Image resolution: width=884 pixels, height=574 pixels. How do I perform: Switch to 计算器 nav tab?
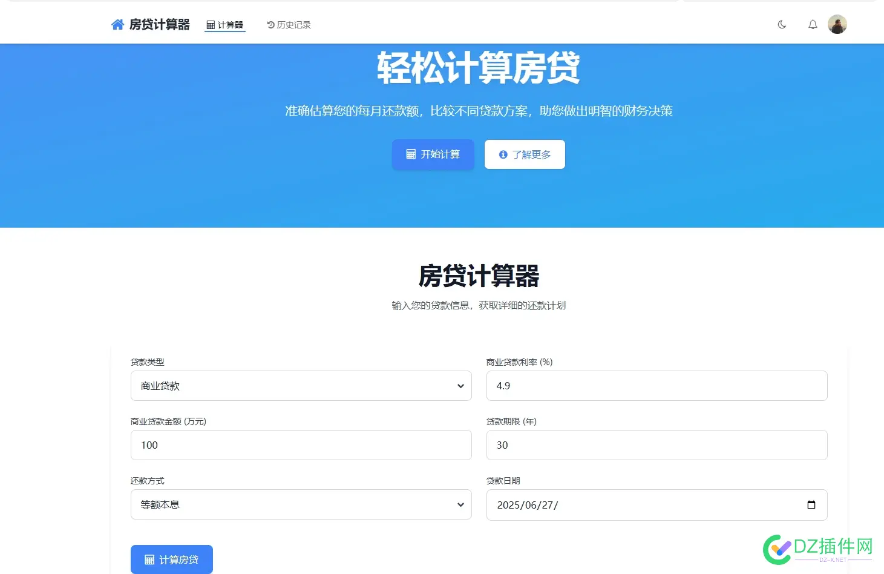[x=225, y=25]
